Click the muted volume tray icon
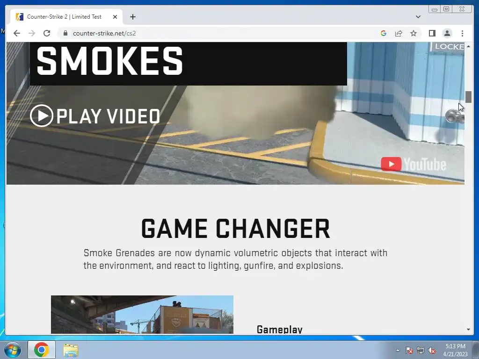The width and height of the screenshot is (479, 359). pos(432,350)
